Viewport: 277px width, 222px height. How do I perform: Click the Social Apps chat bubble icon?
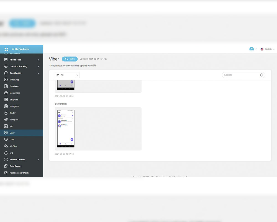point(6,73)
